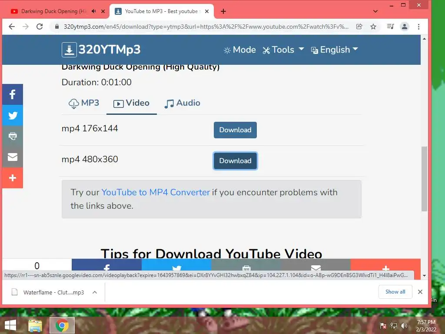The height and width of the screenshot is (334, 445).
Task: Bookmark this page with the star icon
Action: 373,27
